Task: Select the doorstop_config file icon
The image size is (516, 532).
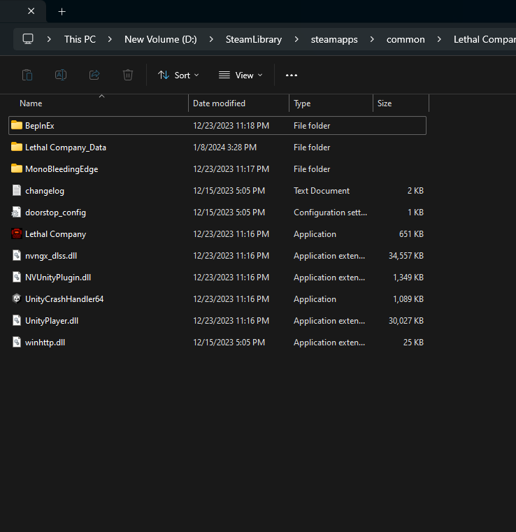Action: point(16,212)
